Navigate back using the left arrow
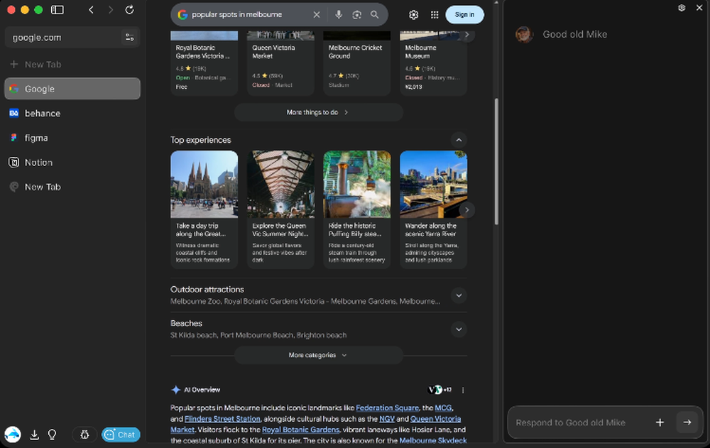This screenshot has width=710, height=448. point(90,11)
